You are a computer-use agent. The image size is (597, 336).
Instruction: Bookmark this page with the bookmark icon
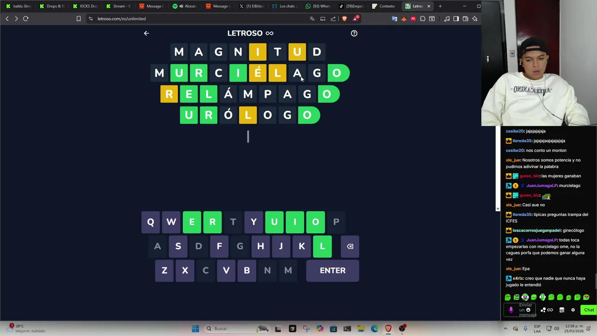78,19
